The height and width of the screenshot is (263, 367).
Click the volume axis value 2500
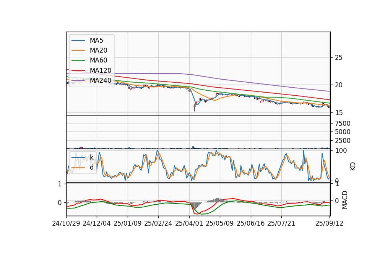coord(343,141)
